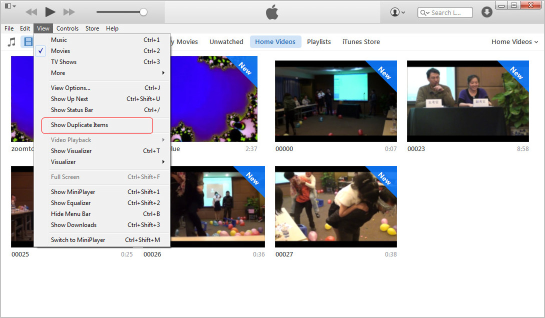
Task: Close the open View menu
Action: [43, 28]
